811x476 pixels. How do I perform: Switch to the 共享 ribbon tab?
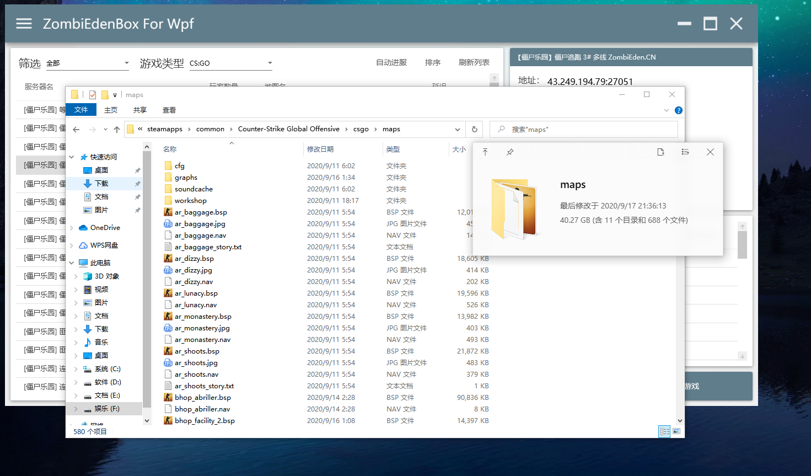click(139, 110)
